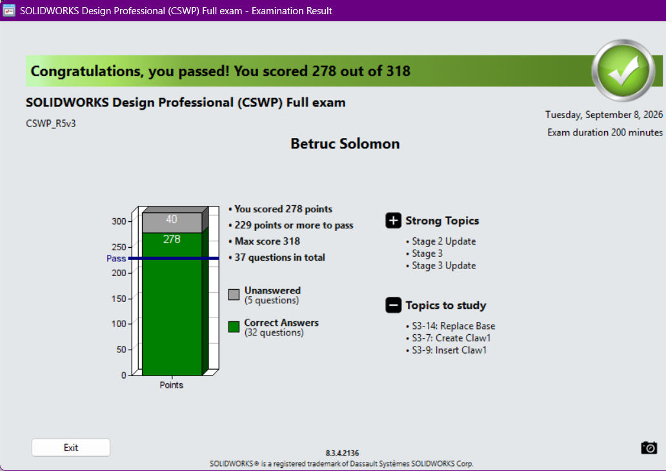Click the blue Pass threshold line
The image size is (666, 471).
pyautogui.click(x=174, y=258)
